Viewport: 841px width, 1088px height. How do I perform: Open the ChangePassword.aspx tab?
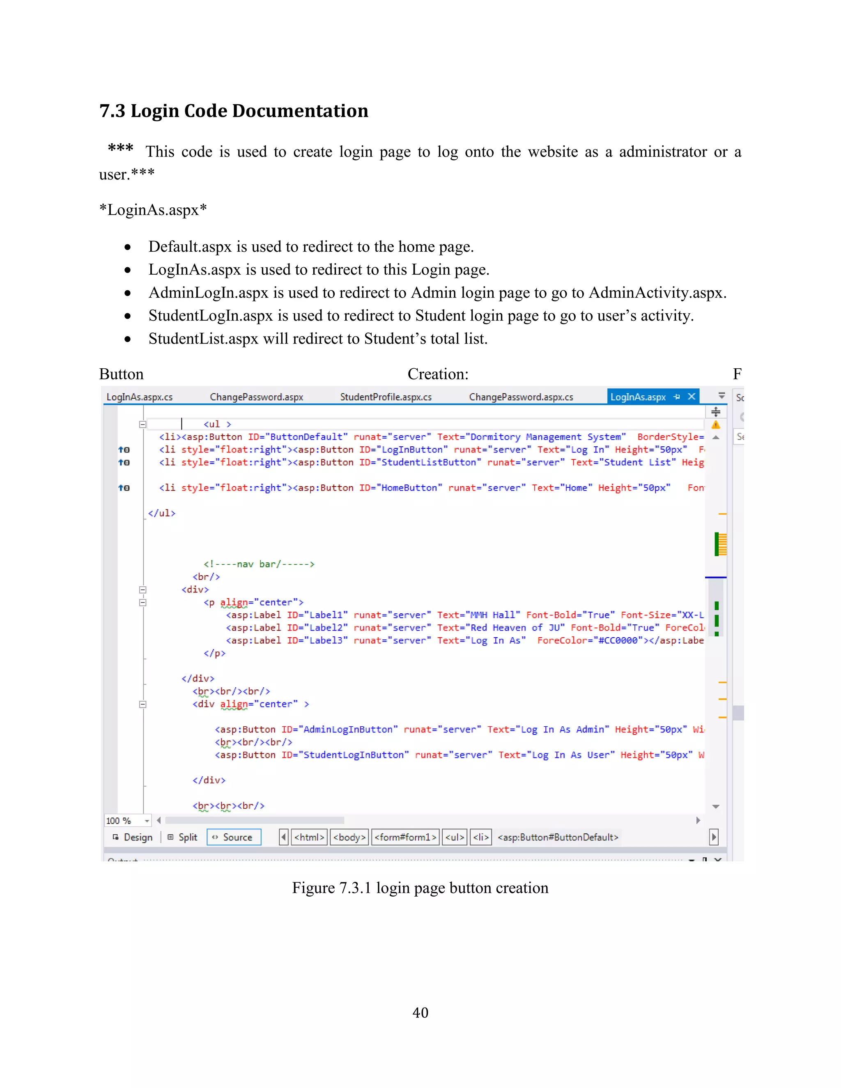click(x=257, y=397)
